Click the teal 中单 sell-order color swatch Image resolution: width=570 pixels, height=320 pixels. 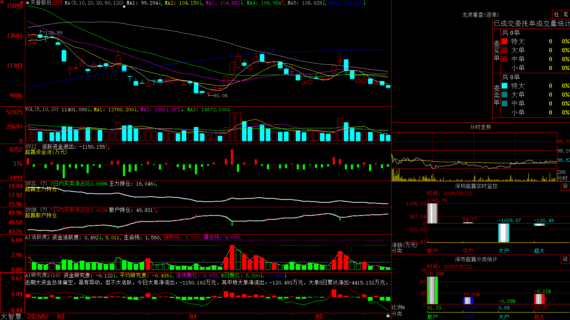click(x=504, y=103)
